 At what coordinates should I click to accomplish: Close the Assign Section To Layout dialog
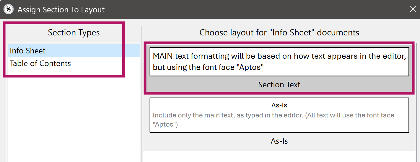click(413, 9)
